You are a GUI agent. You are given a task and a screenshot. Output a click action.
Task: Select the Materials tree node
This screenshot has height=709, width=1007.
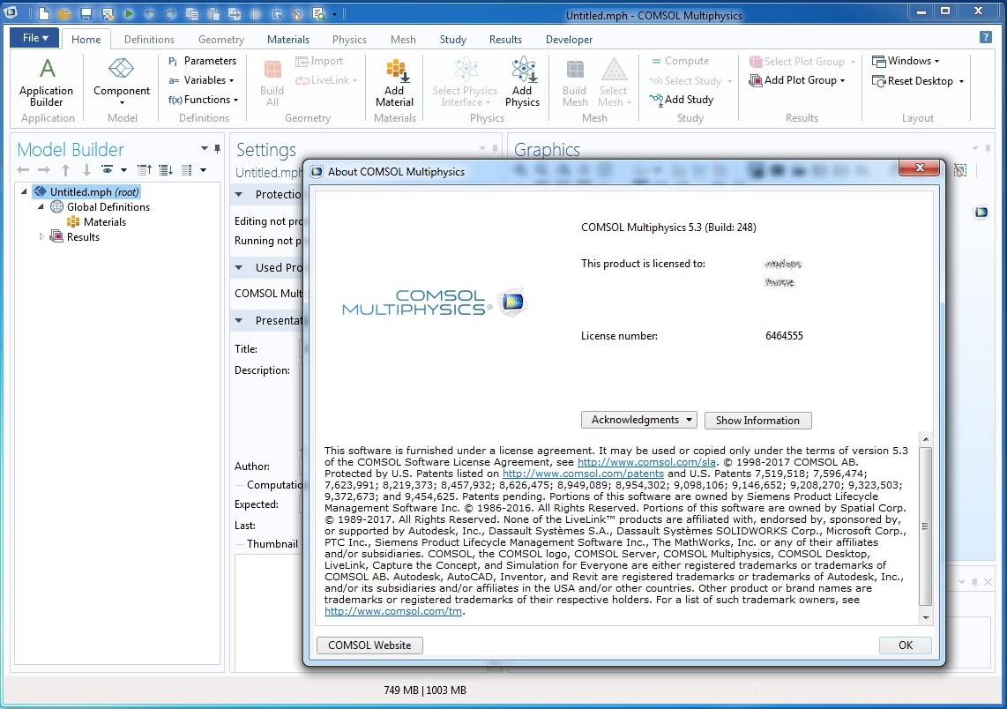tap(97, 222)
